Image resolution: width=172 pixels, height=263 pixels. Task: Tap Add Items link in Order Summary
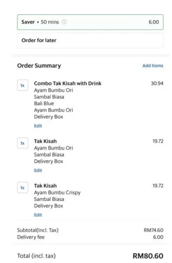pyautogui.click(x=153, y=66)
